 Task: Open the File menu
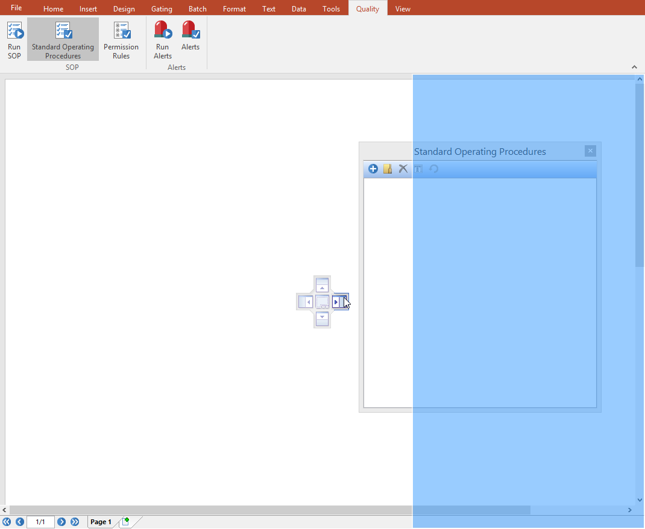click(16, 8)
